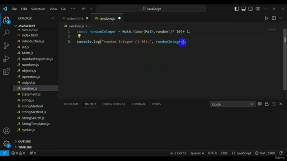The image size is (287, 161).
Task: Open StringTemplates.js file
Action: 36,124
